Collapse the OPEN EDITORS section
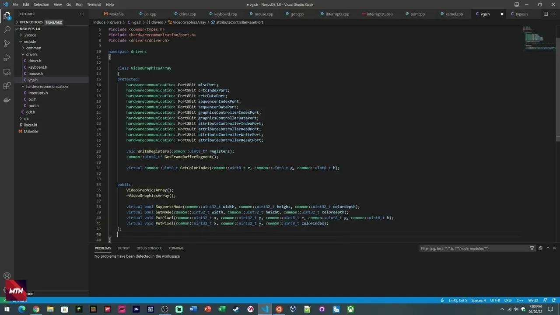Screen dimensions: 560x315 (31, 22)
